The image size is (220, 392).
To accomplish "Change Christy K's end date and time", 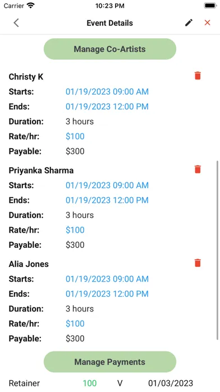I will tap(107, 107).
